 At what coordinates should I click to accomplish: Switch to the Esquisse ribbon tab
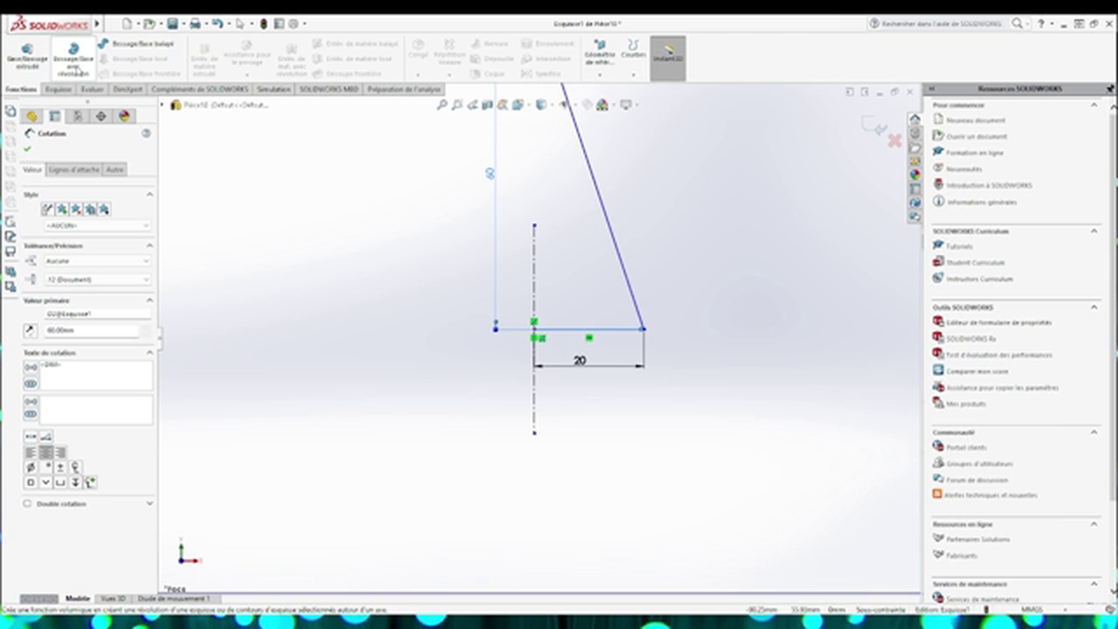[x=58, y=88]
